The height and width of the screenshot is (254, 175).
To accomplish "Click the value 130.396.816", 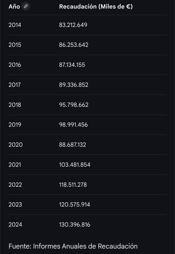I will pyautogui.click(x=75, y=224).
